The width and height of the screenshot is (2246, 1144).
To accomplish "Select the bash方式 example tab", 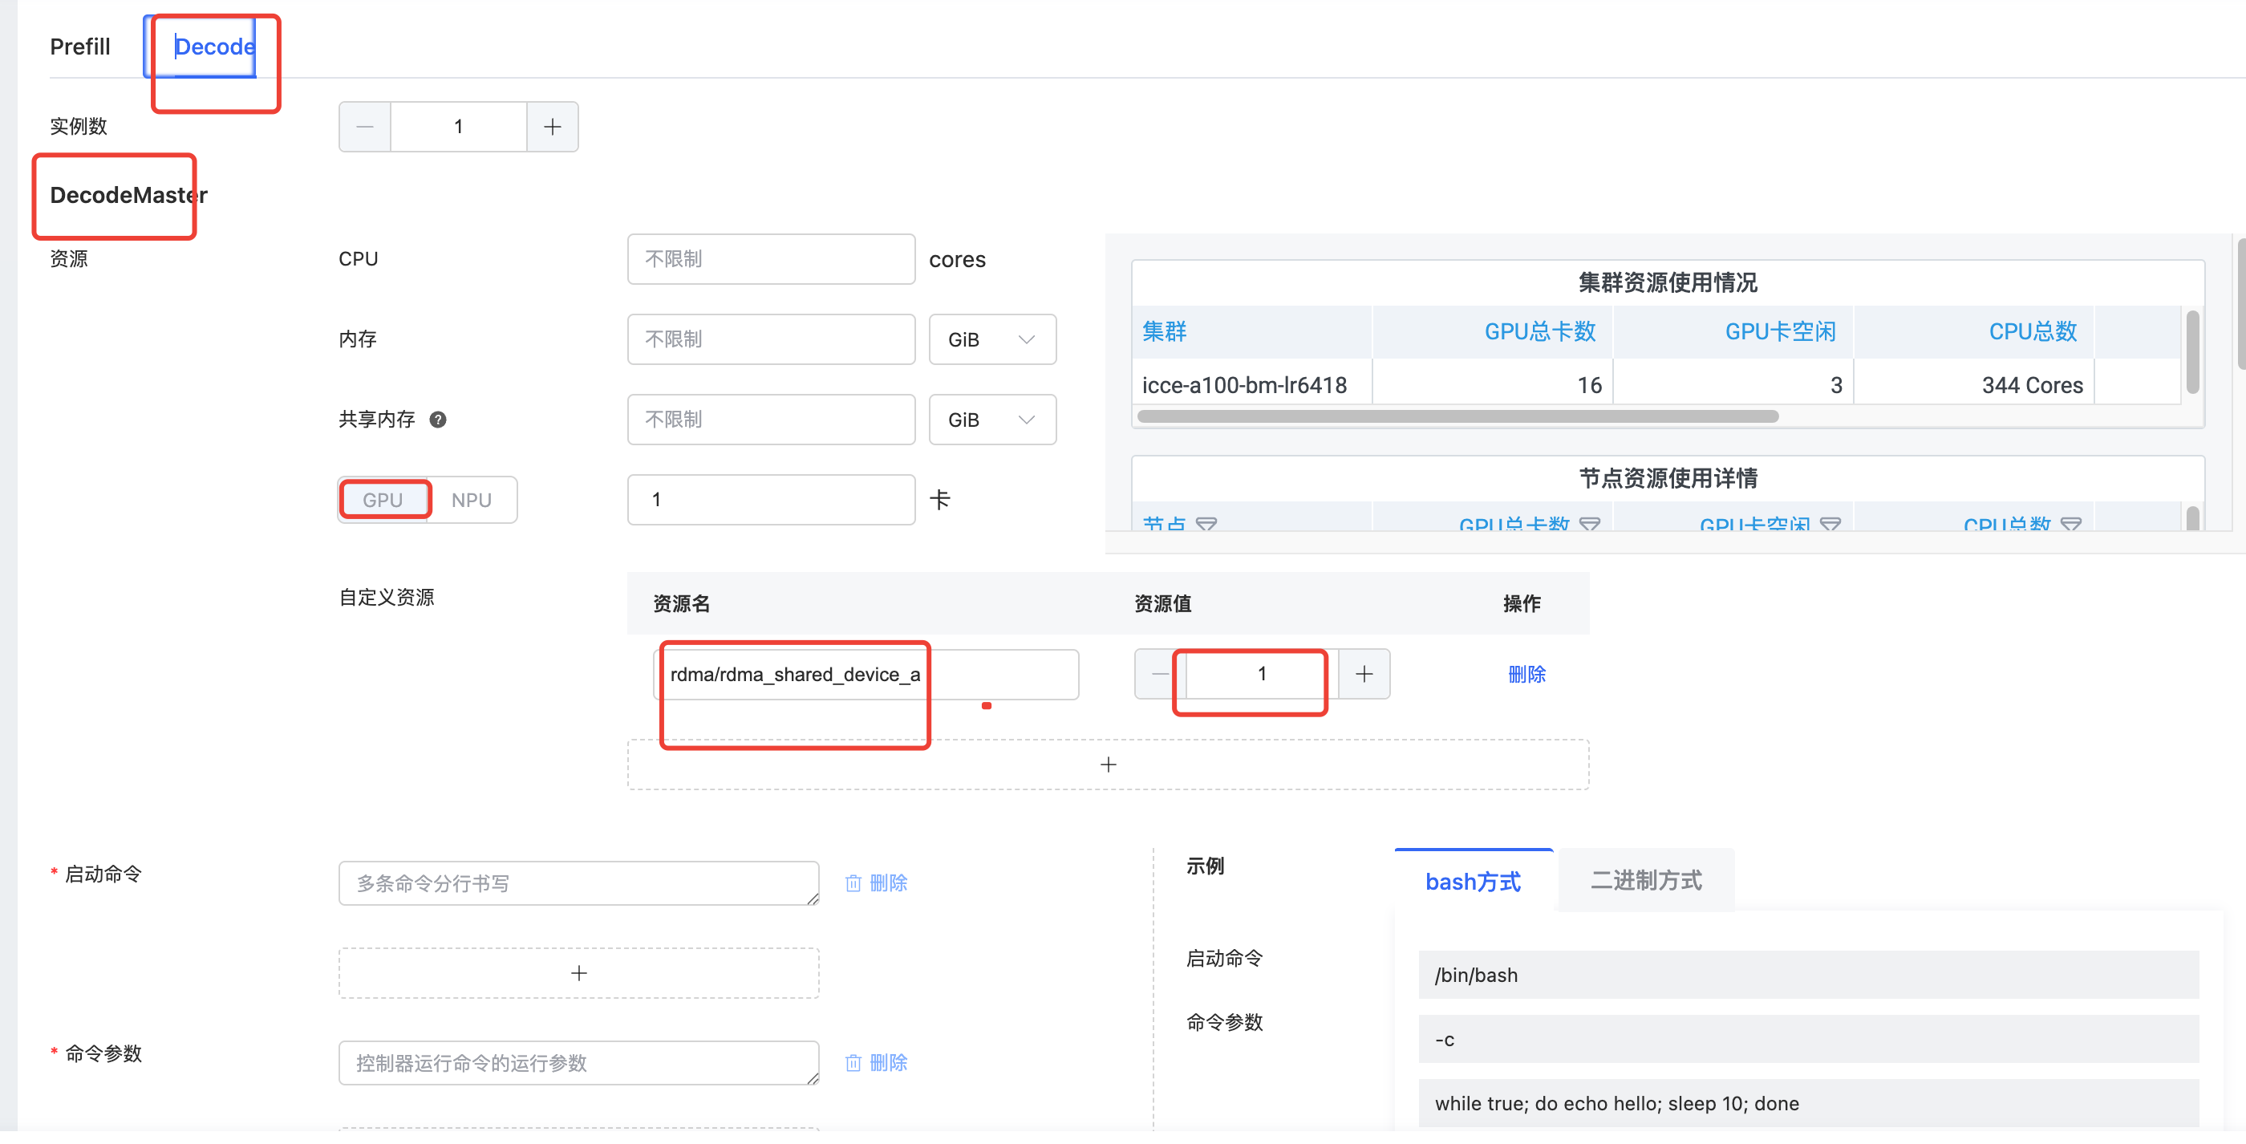I will [1473, 882].
